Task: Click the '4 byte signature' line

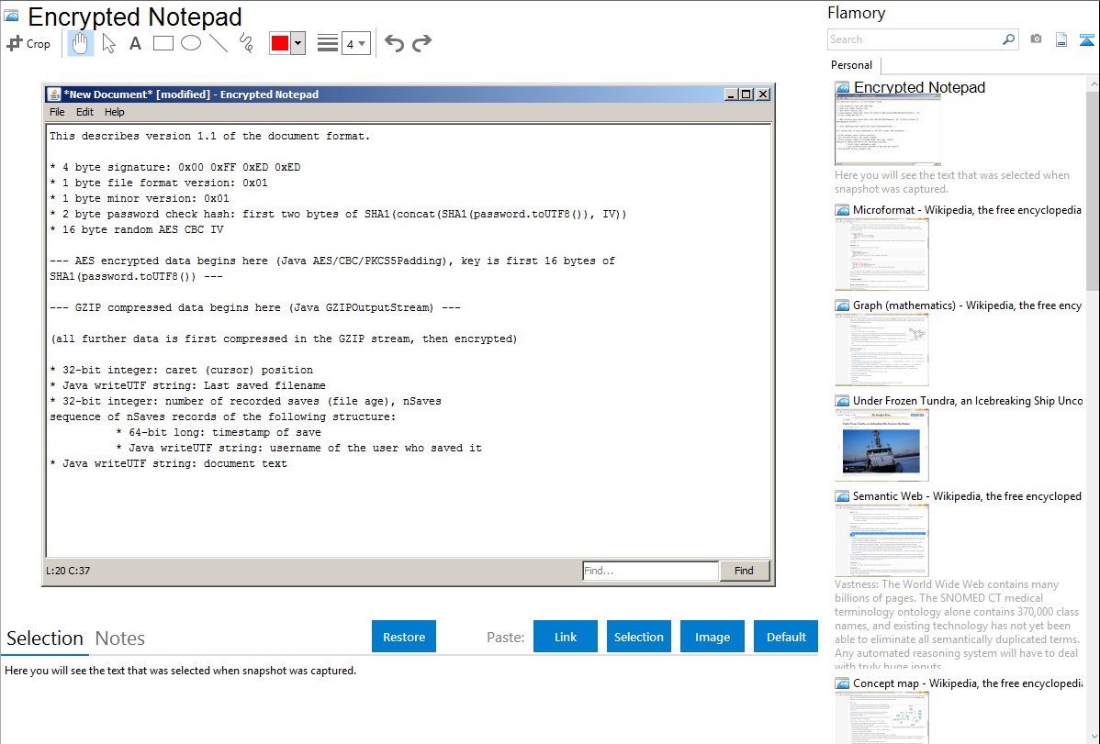Action: tap(174, 167)
